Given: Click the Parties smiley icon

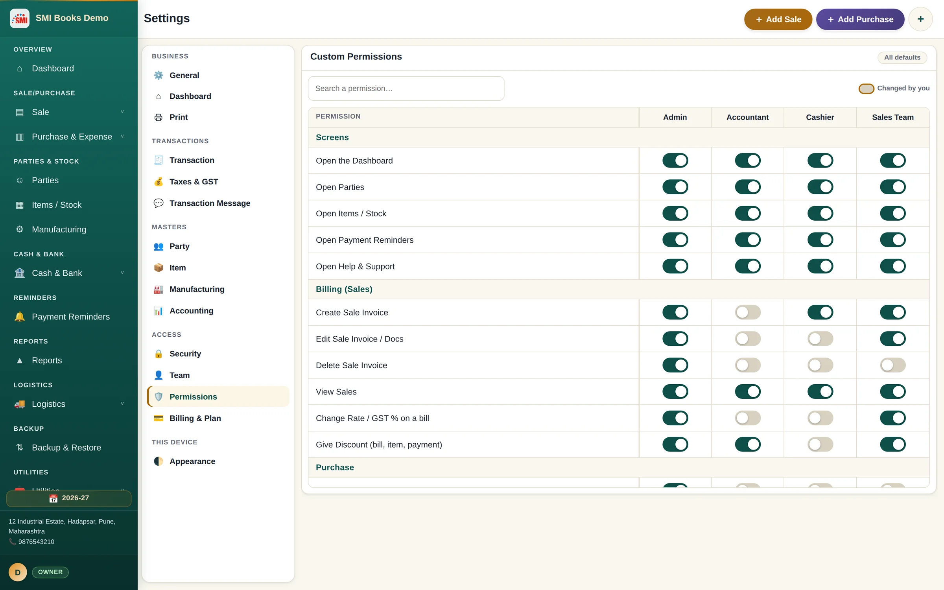Looking at the screenshot, I should click(x=20, y=181).
